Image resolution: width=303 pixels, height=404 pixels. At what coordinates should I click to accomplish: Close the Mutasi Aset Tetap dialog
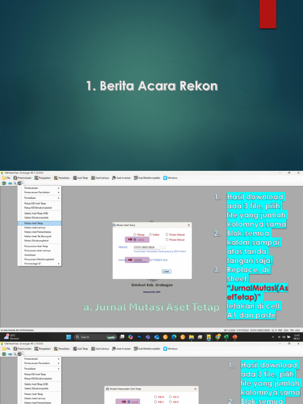[189, 225]
